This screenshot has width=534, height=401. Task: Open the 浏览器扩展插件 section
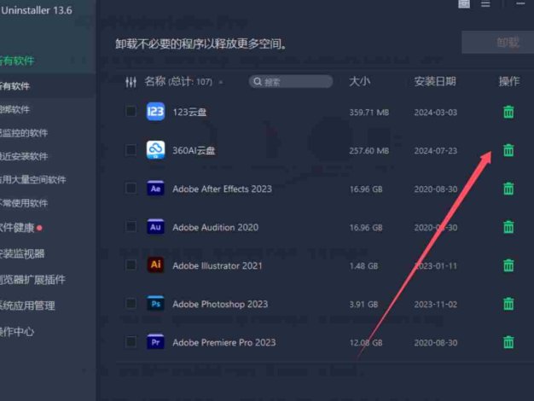[x=32, y=280]
